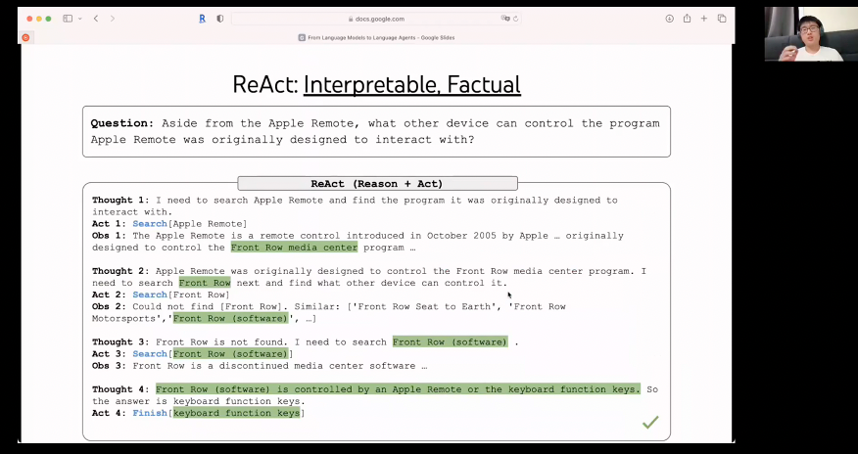Click the Thought 1 label
This screenshot has width=858, height=454.
tap(120, 200)
